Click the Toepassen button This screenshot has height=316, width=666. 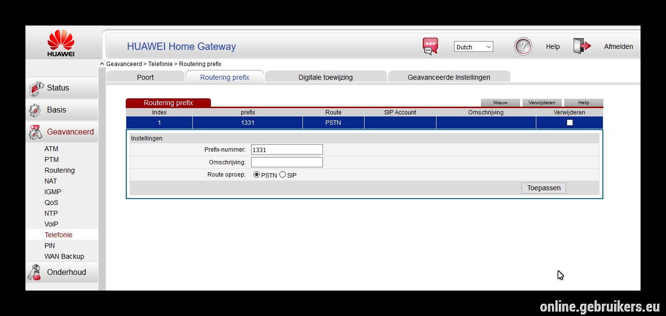544,188
